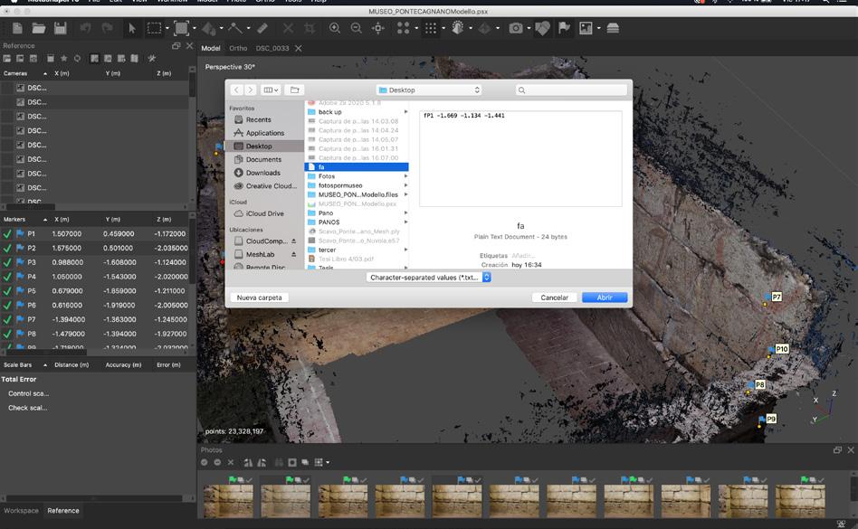Uncheck the P4 marker checkbox

7,277
